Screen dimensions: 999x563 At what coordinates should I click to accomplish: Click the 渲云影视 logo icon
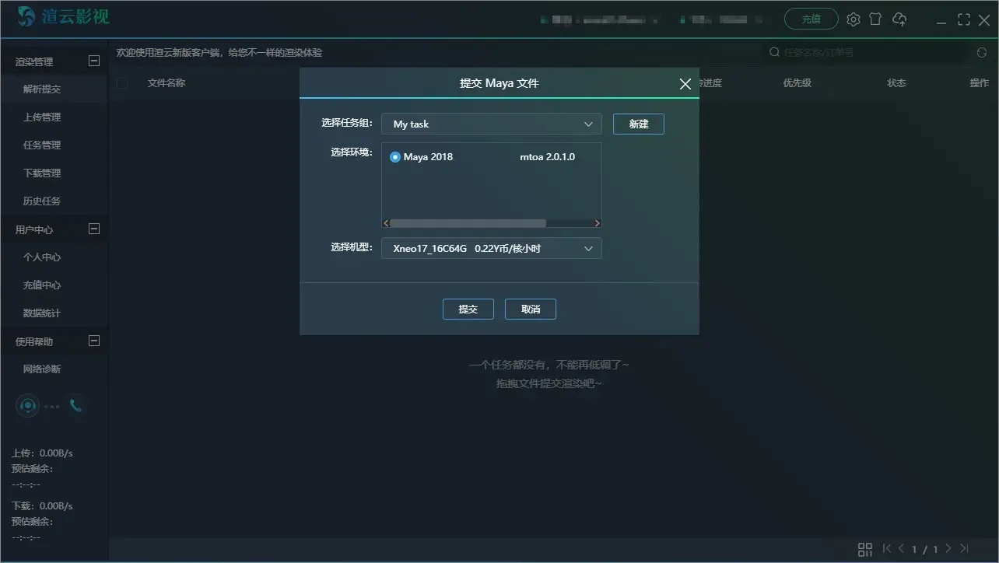point(26,16)
